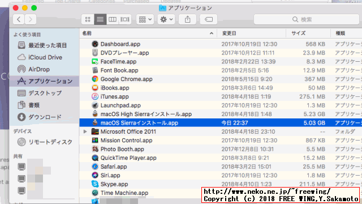The height and width of the screenshot is (204, 362).
Task: Open AirDrop in the sidebar
Action: coord(44,69)
